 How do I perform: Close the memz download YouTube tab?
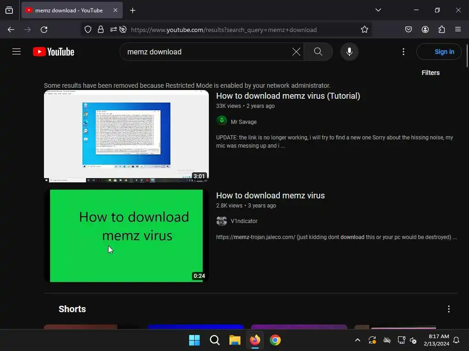[115, 10]
